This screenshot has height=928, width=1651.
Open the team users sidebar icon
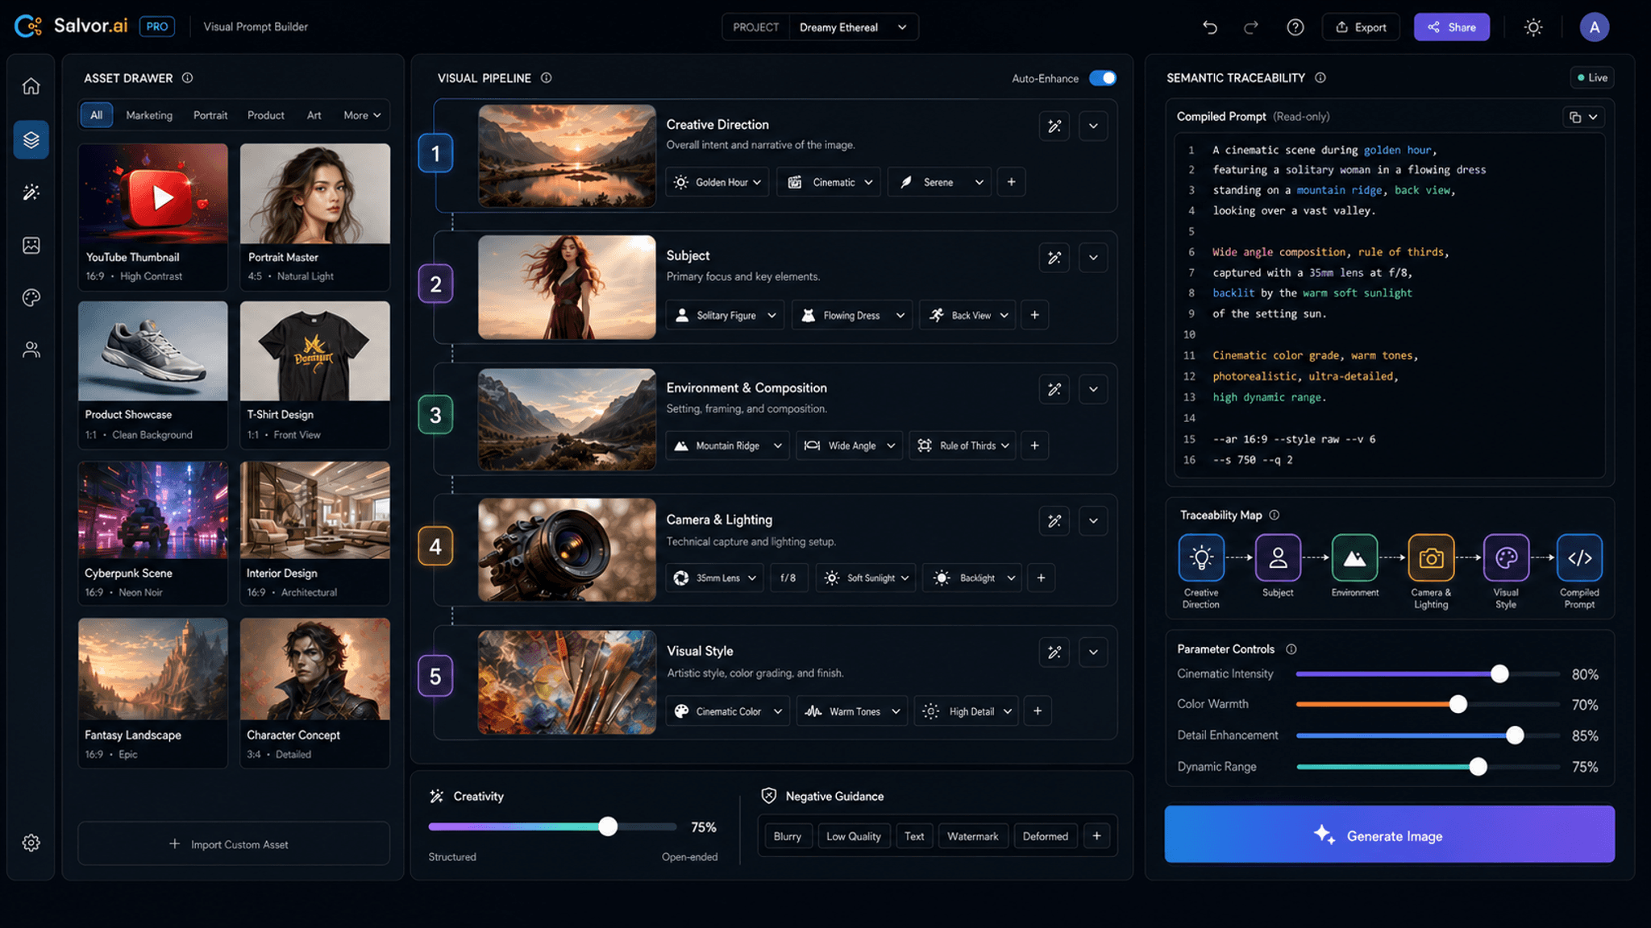(31, 350)
